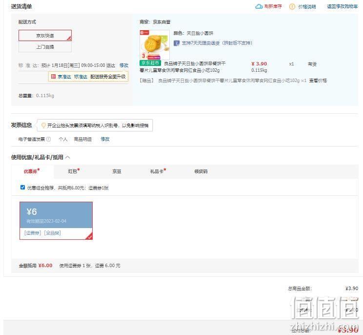Image resolution: width=363 pixels, height=335 pixels.
Task: Click the product title 良品铺子天日盐小圆饼
Action: click(x=182, y=67)
